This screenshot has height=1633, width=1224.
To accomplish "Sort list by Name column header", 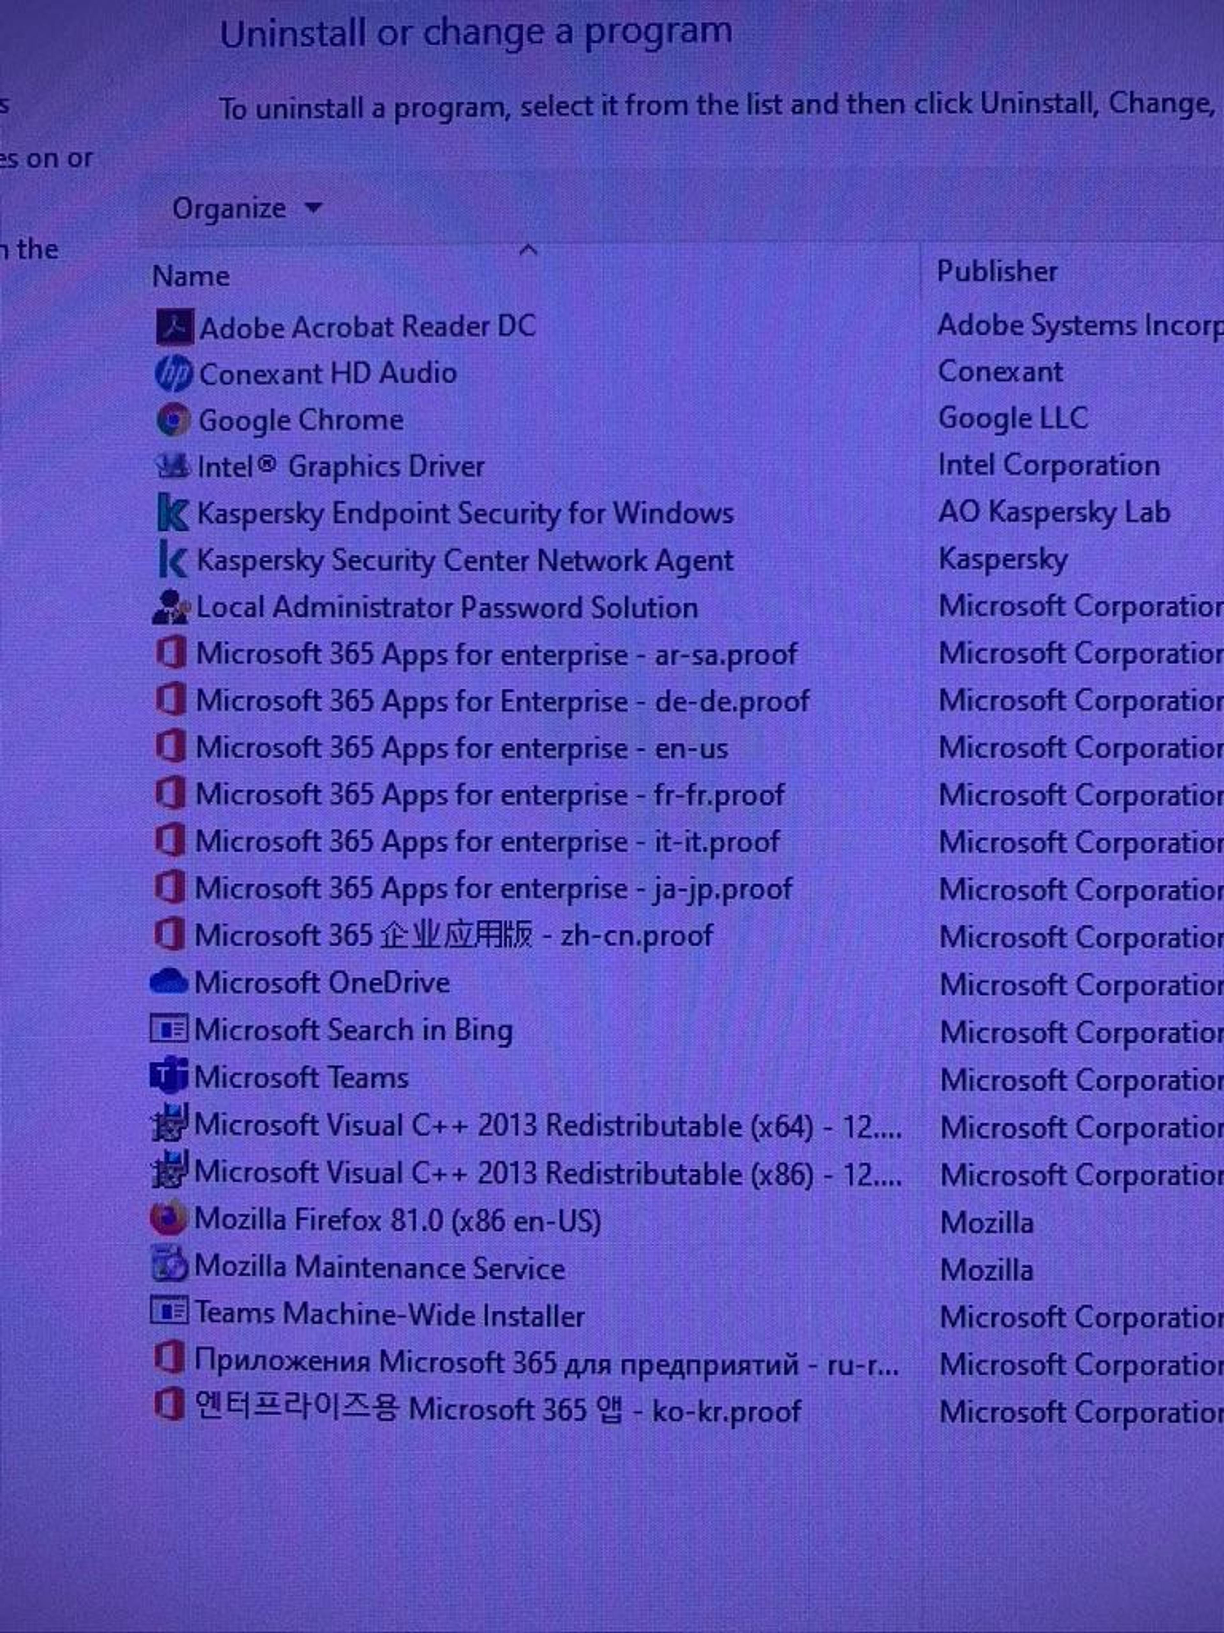I will tap(190, 276).
